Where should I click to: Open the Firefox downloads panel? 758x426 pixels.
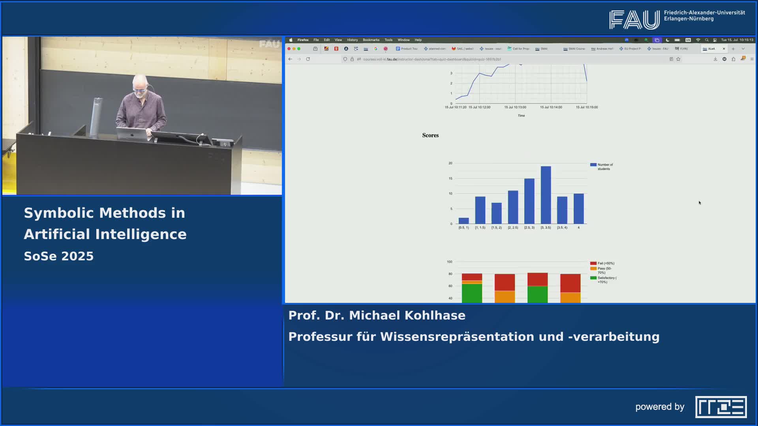click(715, 59)
